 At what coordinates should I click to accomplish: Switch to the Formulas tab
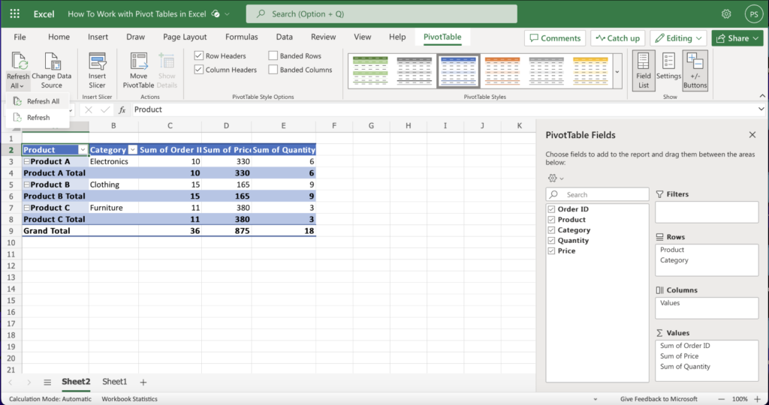[x=241, y=37]
